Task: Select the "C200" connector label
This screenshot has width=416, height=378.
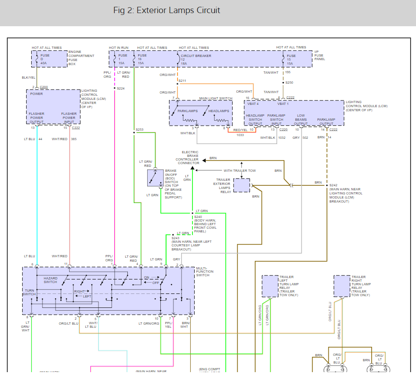Action: (x=44, y=87)
